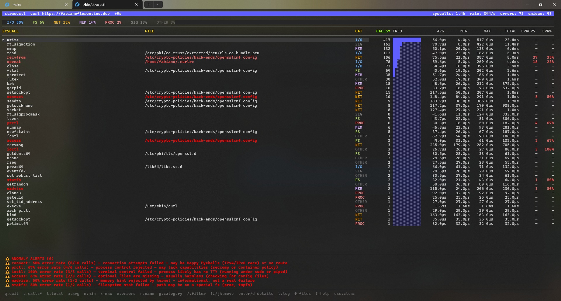
Task: Toggle the MEM 14% category filter
Action: click(x=87, y=22)
